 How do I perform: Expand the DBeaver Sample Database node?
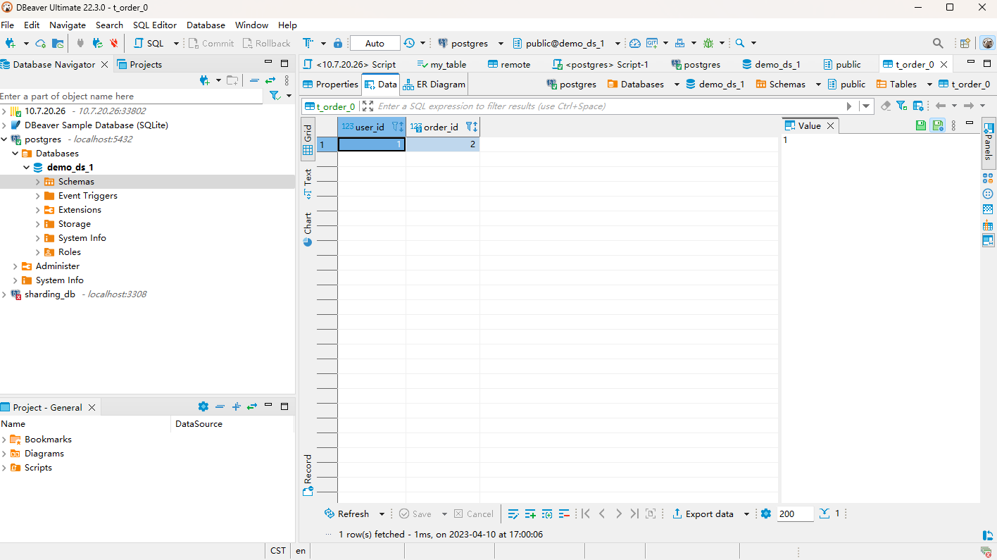[x=4, y=125]
